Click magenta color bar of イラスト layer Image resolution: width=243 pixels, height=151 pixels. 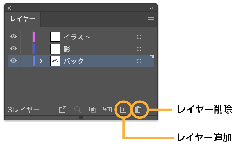pyautogui.click(x=34, y=37)
